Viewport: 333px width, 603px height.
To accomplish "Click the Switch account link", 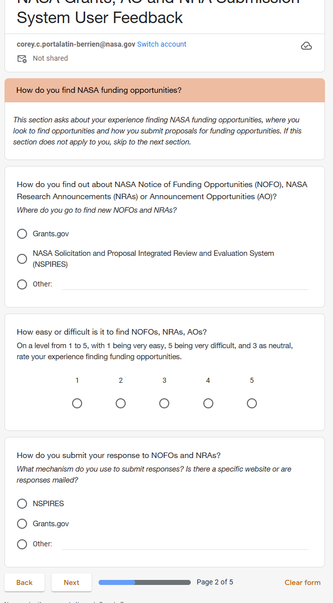I will pyautogui.click(x=162, y=44).
